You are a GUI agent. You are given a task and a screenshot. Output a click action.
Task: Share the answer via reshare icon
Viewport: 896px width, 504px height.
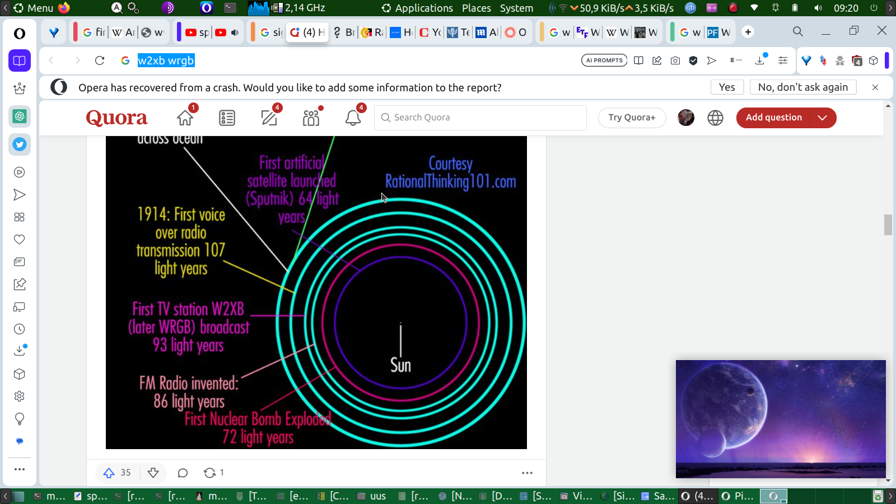(209, 473)
